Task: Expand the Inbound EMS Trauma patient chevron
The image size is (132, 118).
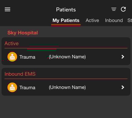Action: [x=123, y=87]
